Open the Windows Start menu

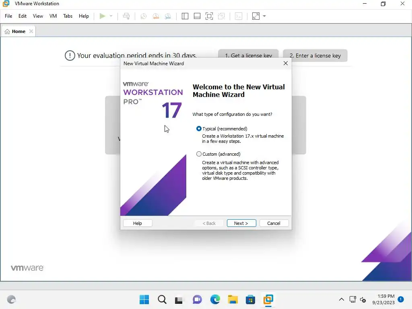(144, 299)
